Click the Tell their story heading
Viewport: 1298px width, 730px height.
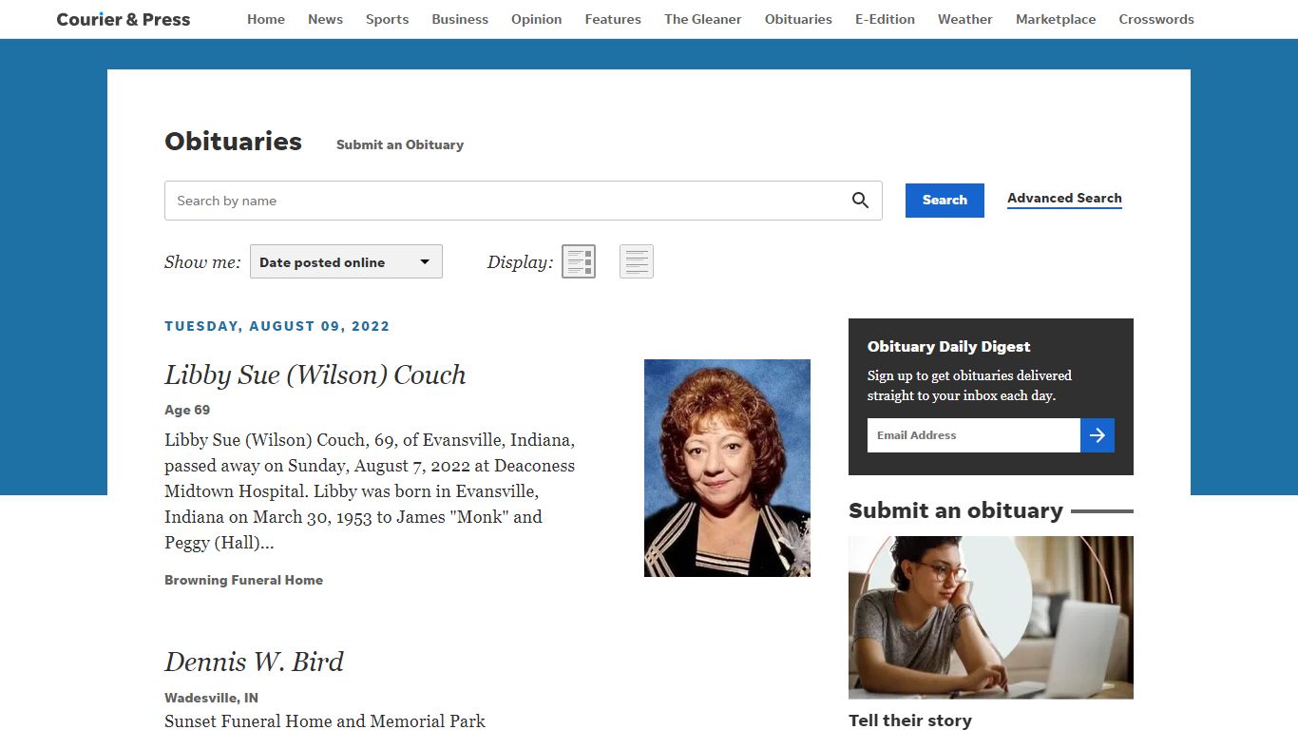point(910,720)
